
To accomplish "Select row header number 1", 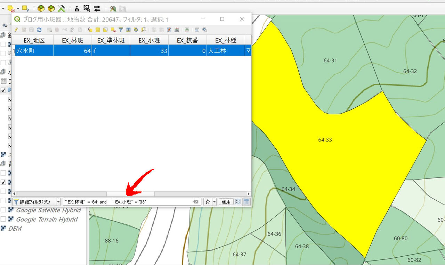I will pos(14,51).
